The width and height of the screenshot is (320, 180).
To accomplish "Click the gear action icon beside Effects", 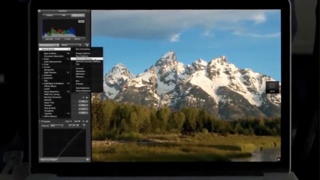I will pyautogui.click(x=86, y=45).
